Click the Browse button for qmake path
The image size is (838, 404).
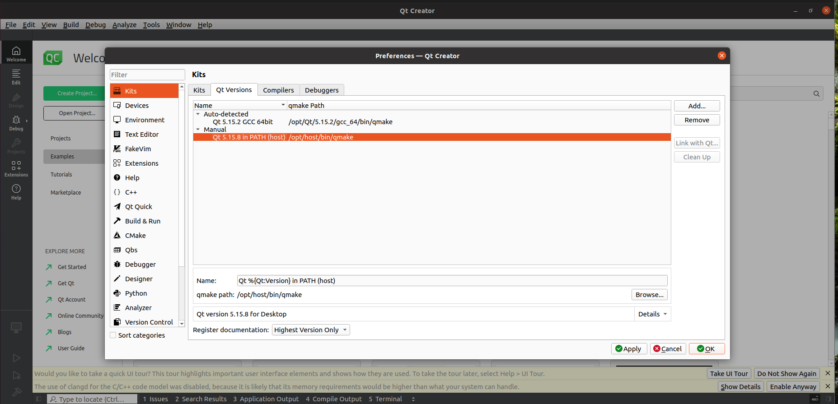pyautogui.click(x=649, y=295)
